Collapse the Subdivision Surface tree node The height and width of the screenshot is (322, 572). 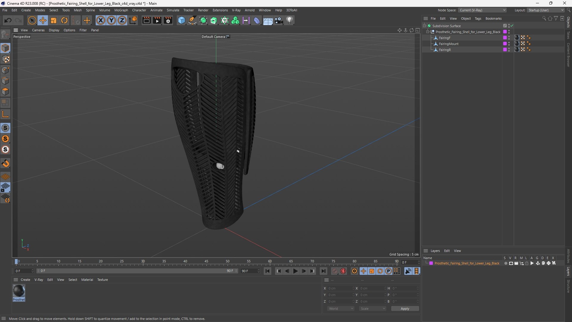(425, 26)
